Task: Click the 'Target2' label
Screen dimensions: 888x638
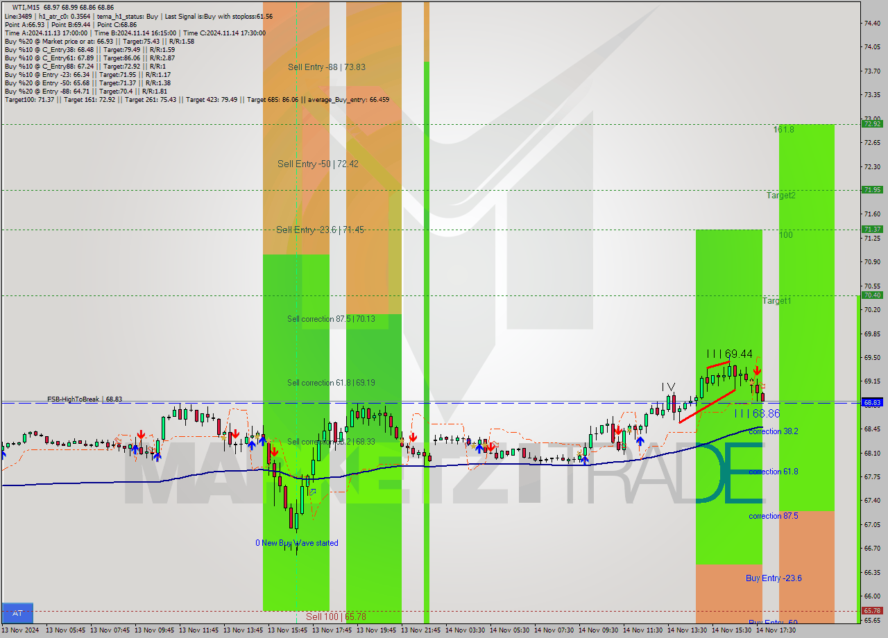Action: coord(781,196)
